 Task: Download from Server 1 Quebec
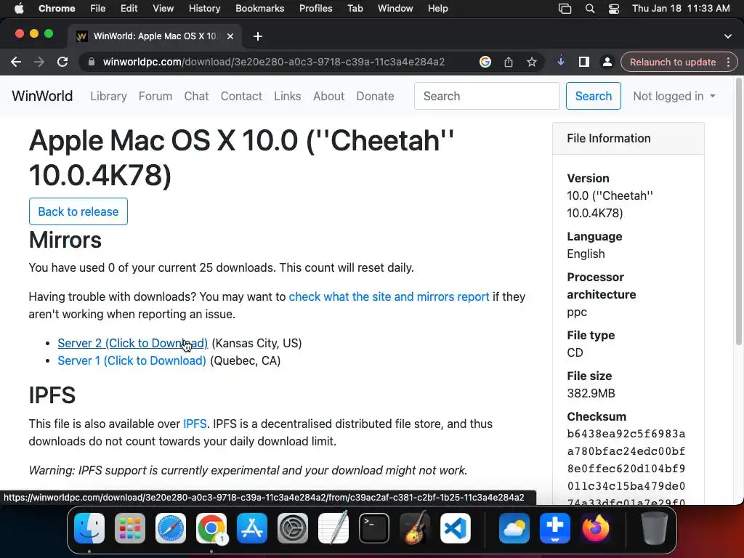132,360
